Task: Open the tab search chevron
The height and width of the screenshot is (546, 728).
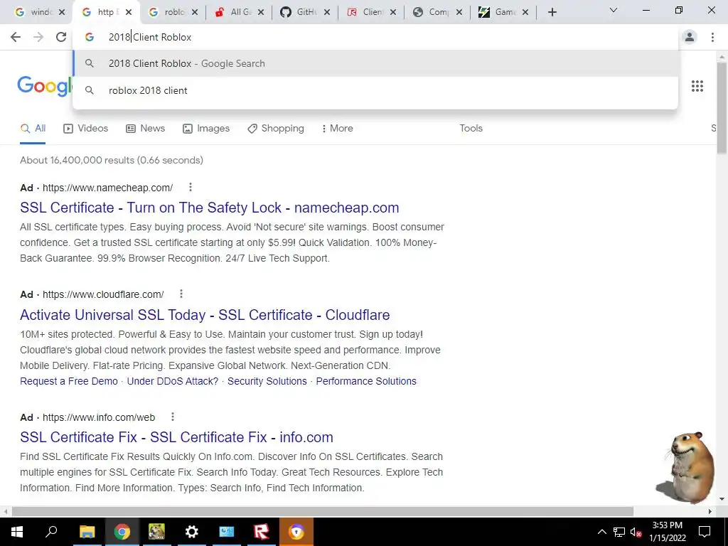Action: click(x=614, y=10)
